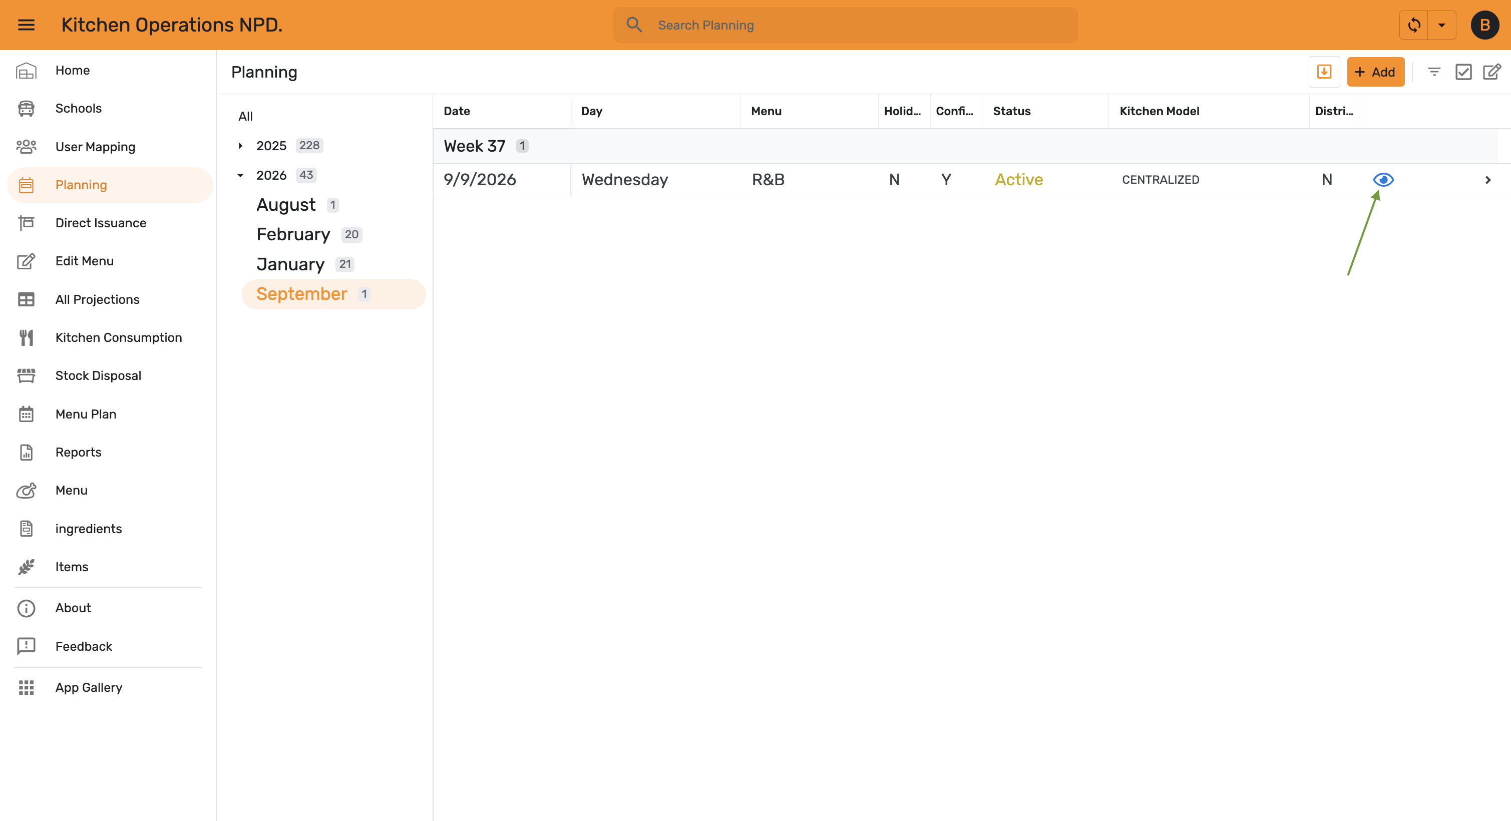Click the sync refresh icon
Image resolution: width=1511 pixels, height=821 pixels.
coord(1414,25)
